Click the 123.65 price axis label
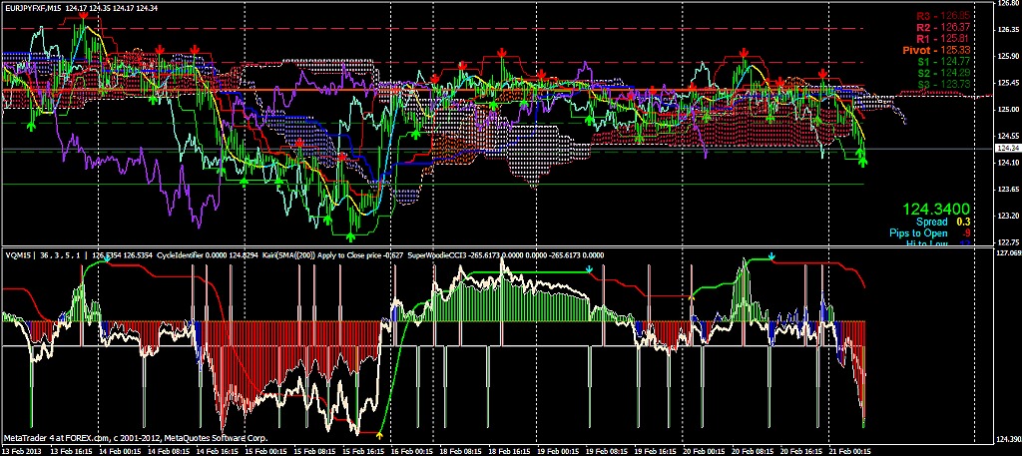This screenshot has width=1022, height=456. 1008,189
